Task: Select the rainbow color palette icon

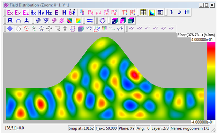Action: [70, 21]
